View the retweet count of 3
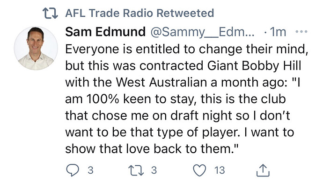323x183 pixels. coord(154,170)
